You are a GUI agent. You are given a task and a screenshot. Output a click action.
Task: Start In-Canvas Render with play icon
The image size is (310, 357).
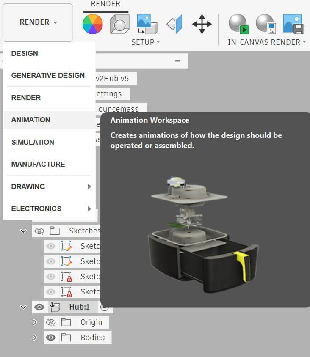coord(238,24)
